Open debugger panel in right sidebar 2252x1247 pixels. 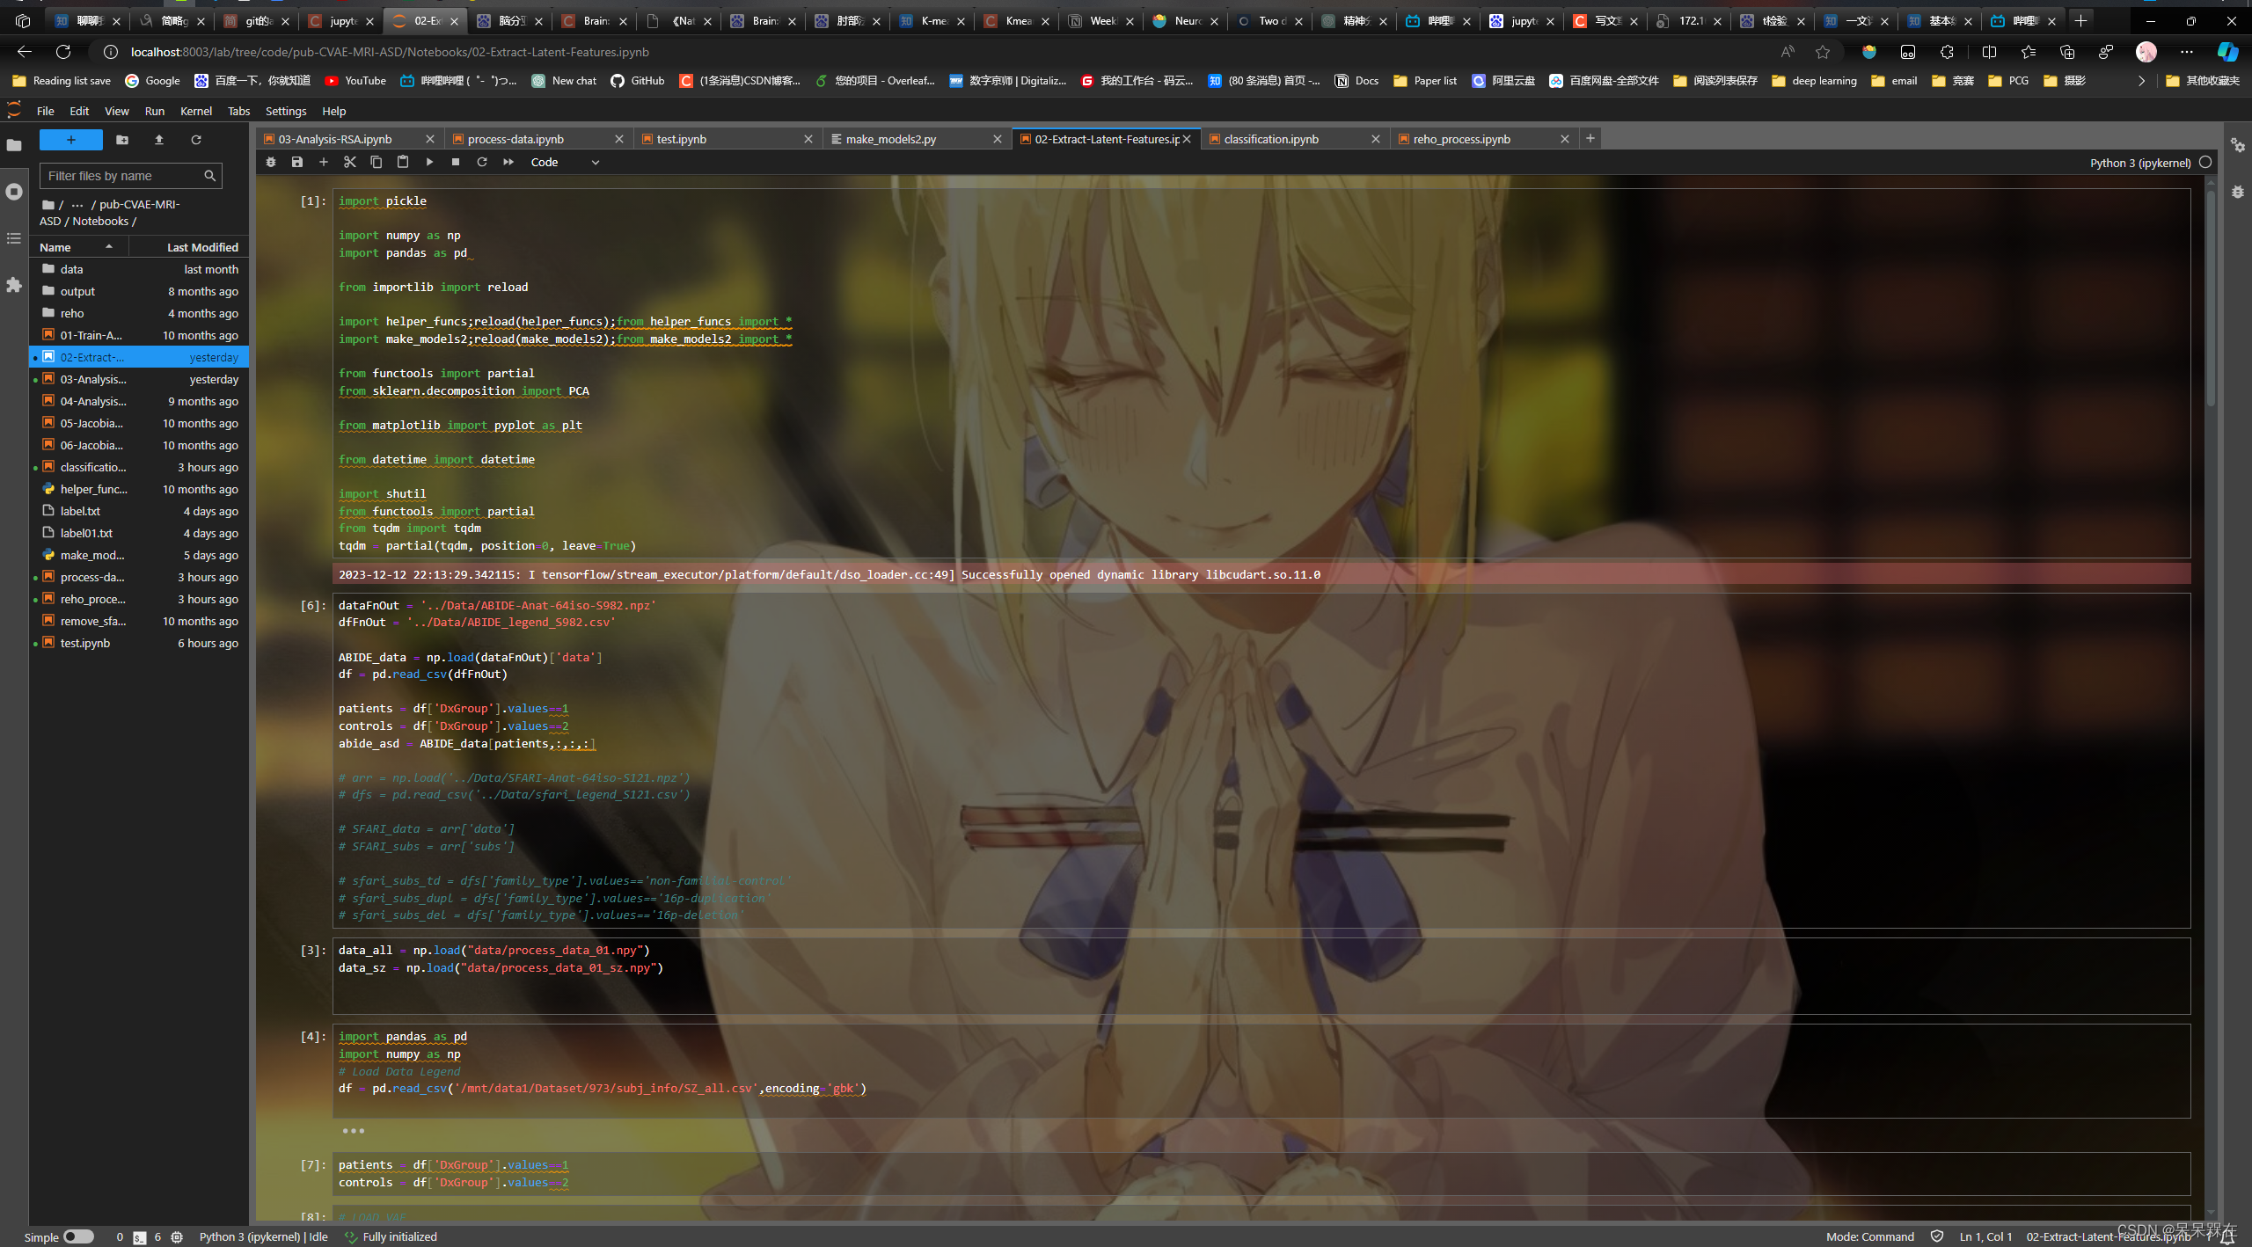[2238, 192]
